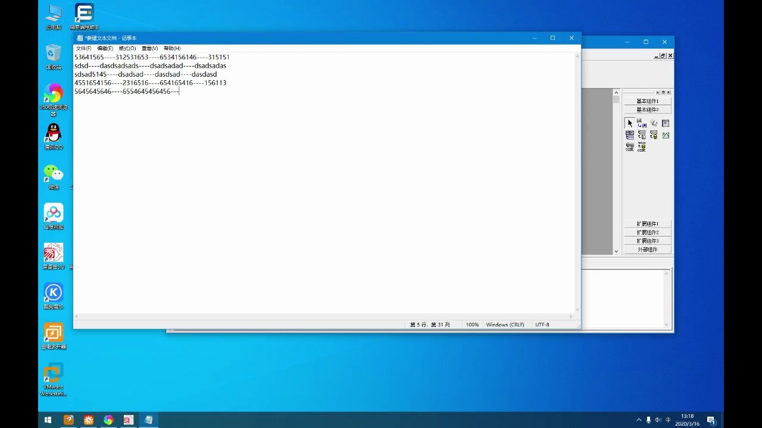The image size is (762, 428).
Task: Click scroll-down arrow in 易语言 design area
Action: click(616, 251)
